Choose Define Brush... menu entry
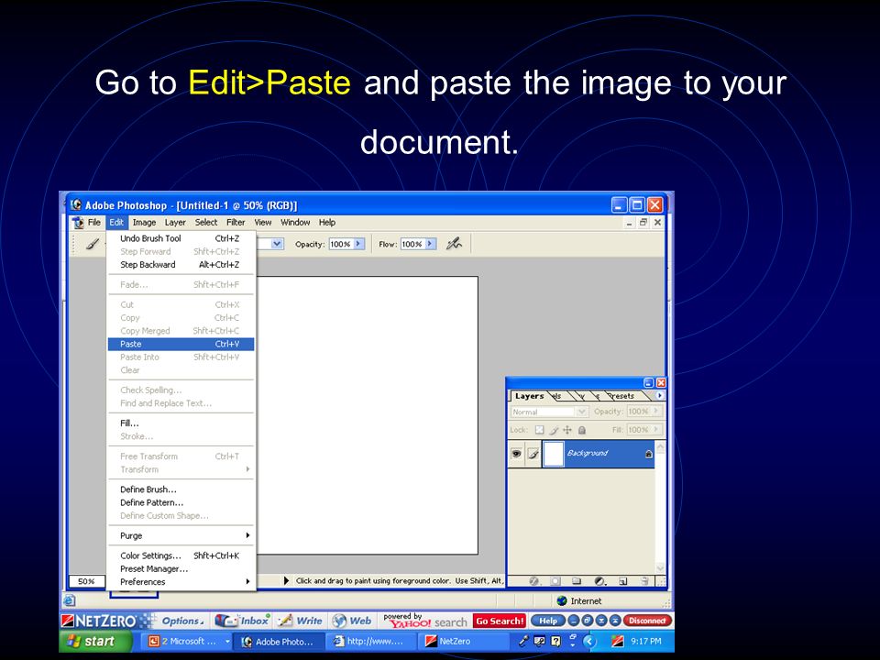This screenshot has height=660, width=880. [x=181, y=489]
